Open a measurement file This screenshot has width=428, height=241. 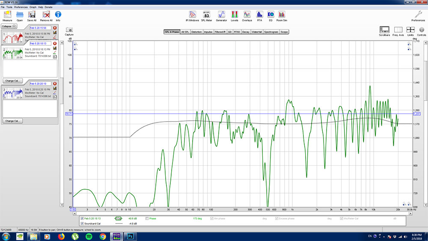click(x=20, y=16)
